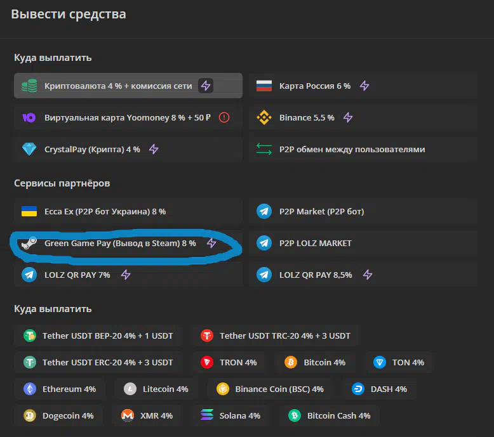Image resolution: width=494 pixels, height=437 pixels.
Task: Select the Криптовалюта 4 % payout option
Action: click(x=128, y=86)
